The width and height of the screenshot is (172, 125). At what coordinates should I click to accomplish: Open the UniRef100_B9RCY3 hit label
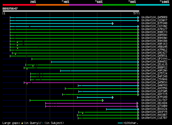tap(154, 32)
